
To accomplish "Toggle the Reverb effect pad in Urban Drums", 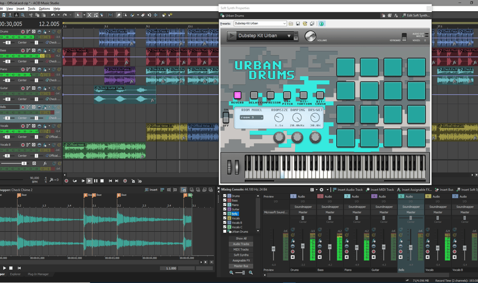I will pyautogui.click(x=238, y=95).
